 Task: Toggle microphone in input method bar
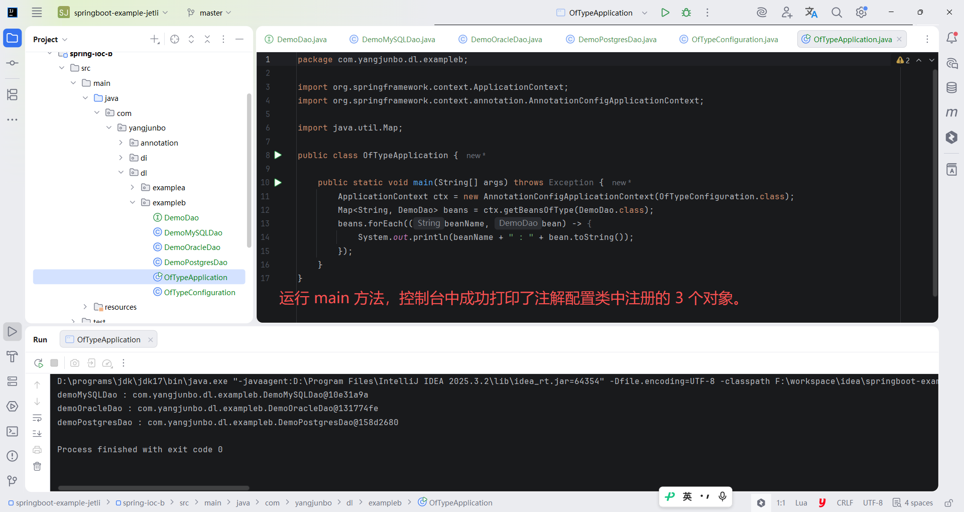click(x=722, y=496)
